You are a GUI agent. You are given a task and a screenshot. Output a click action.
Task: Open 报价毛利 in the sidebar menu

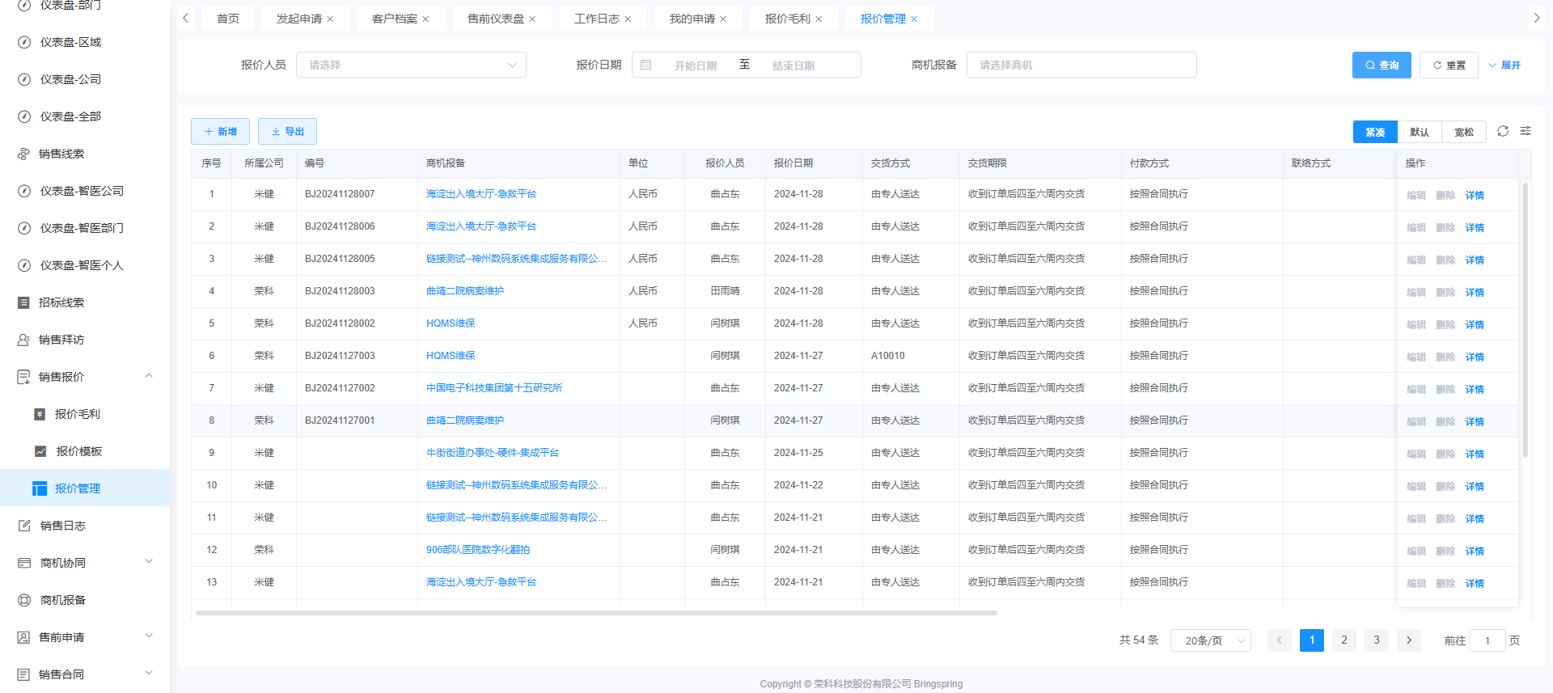click(78, 414)
